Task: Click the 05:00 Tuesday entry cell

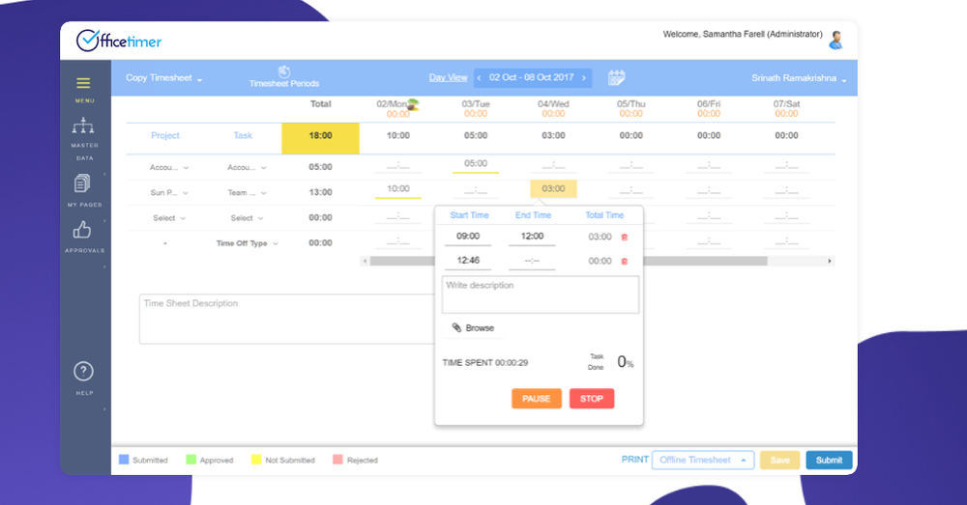Action: coord(476,164)
